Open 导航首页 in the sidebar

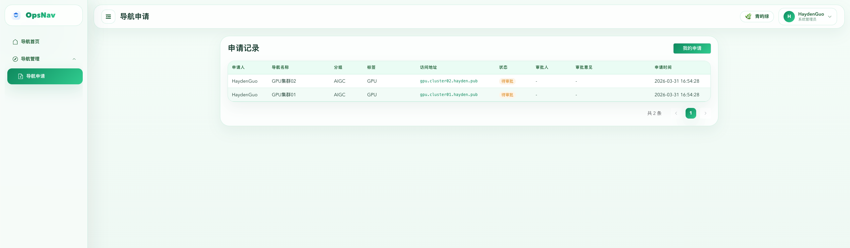(30, 42)
